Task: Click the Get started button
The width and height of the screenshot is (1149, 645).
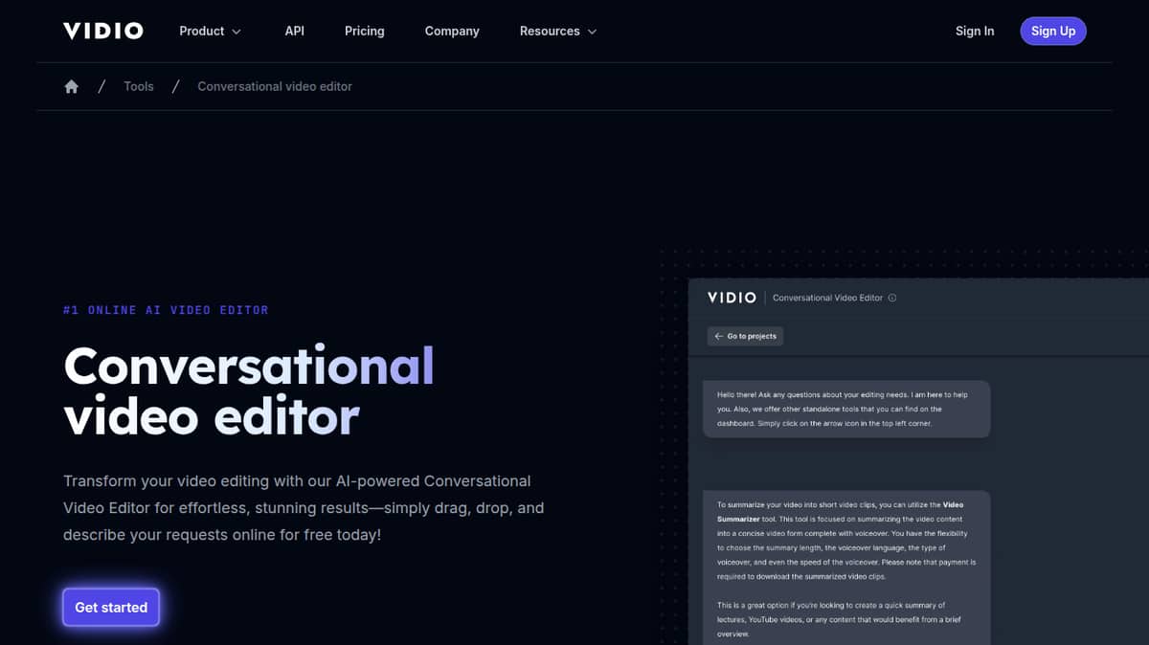Action: pyautogui.click(x=111, y=607)
